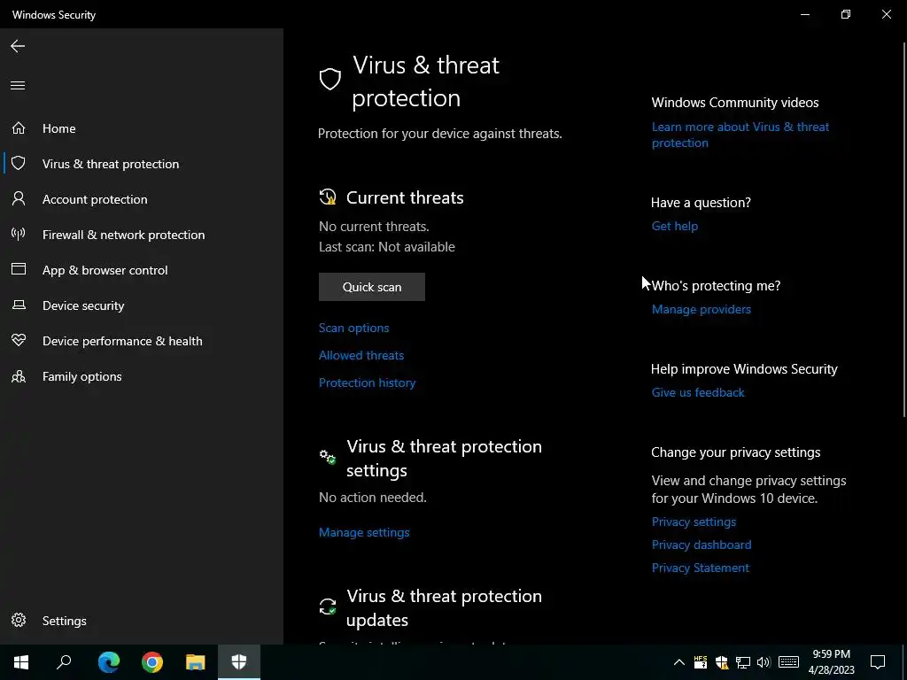Click Manage providers link

pyautogui.click(x=702, y=309)
